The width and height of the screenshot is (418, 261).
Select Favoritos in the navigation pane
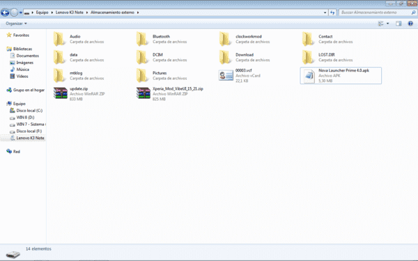click(x=21, y=35)
